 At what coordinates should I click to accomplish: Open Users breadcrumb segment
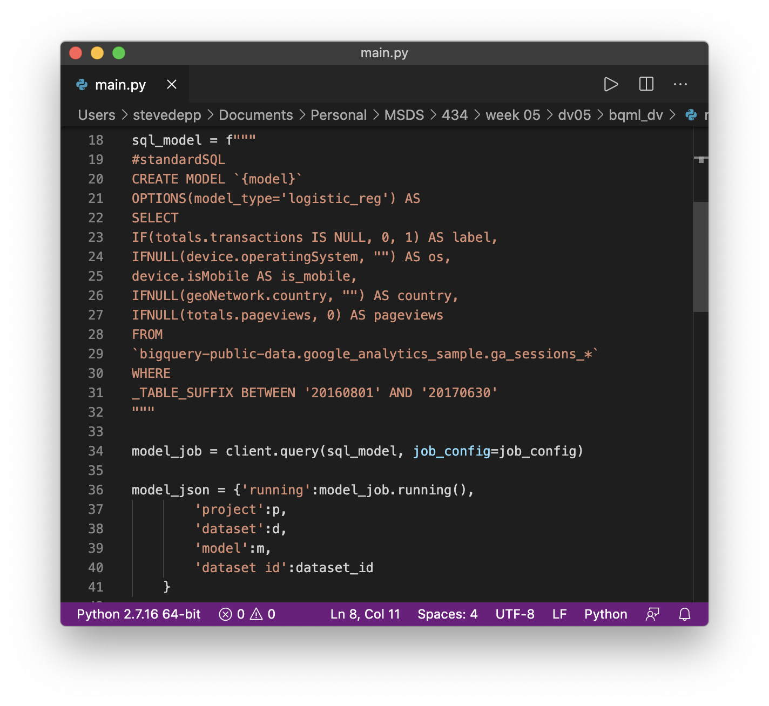[x=97, y=115]
